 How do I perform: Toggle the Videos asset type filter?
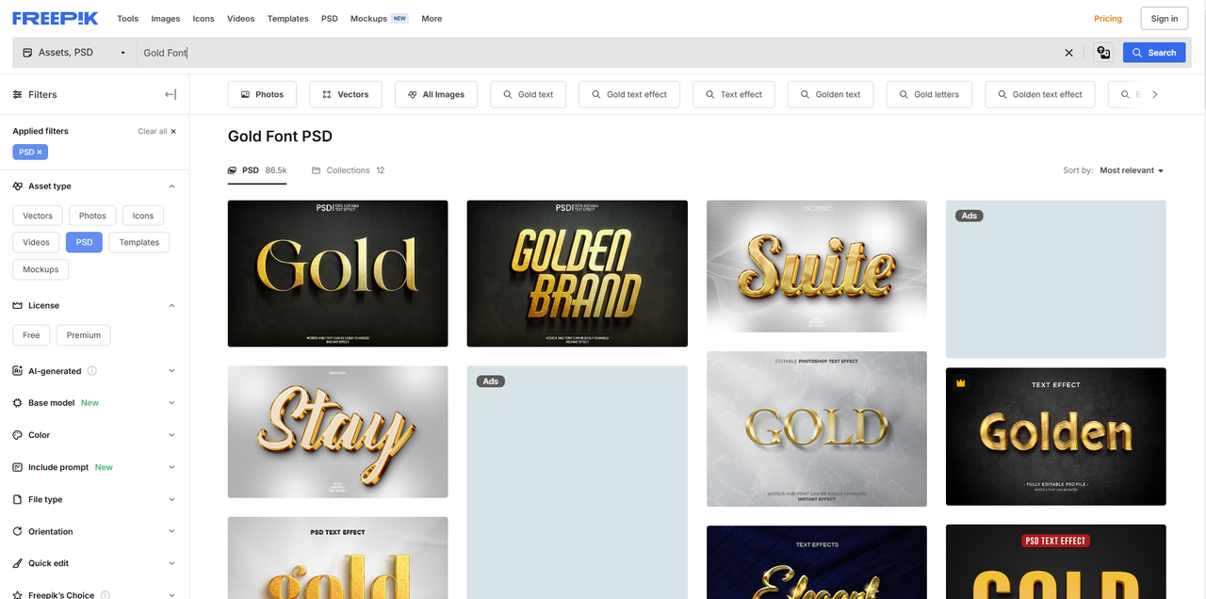click(36, 242)
